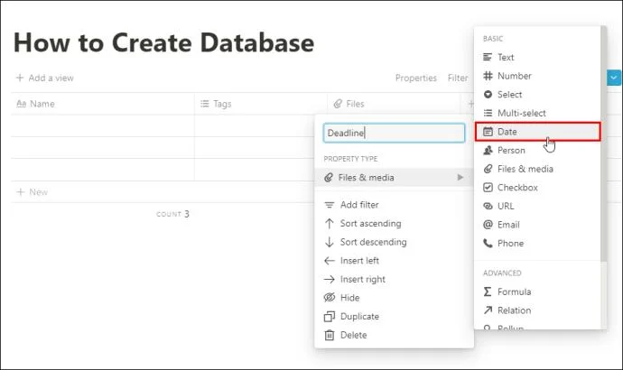
Task: Expand the Files & media property type submenu
Action: 394,178
